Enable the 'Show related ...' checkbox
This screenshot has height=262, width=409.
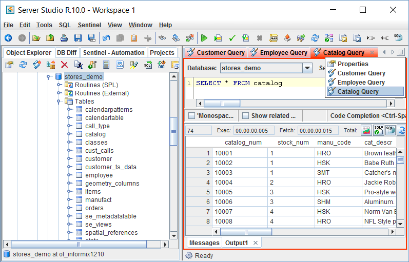tap(245, 116)
